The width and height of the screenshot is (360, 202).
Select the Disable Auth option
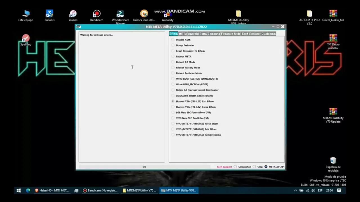pos(173,40)
